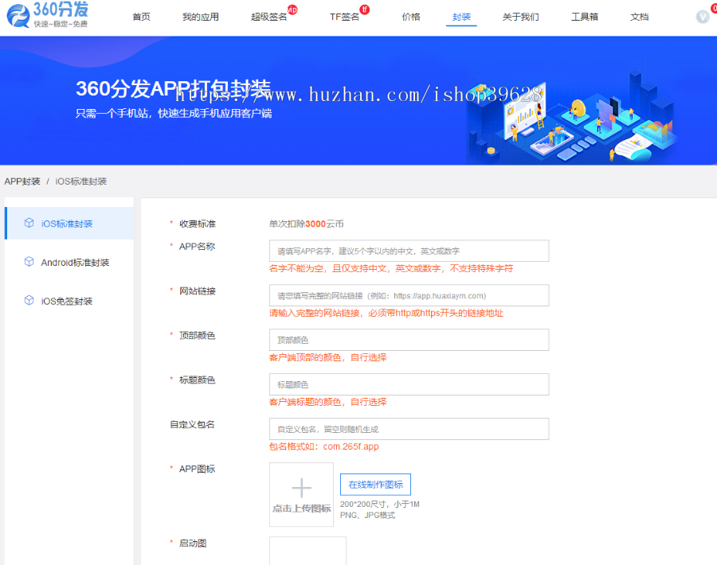The width and height of the screenshot is (717, 565).
Task: Open 工具箱 navigation item
Action: 585,17
